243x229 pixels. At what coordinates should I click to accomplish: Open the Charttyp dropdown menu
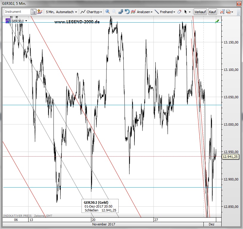[x=94, y=12]
